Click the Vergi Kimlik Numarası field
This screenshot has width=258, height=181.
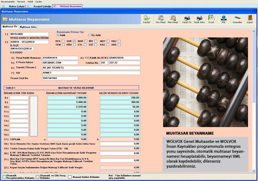pyautogui.click(x=60, y=58)
